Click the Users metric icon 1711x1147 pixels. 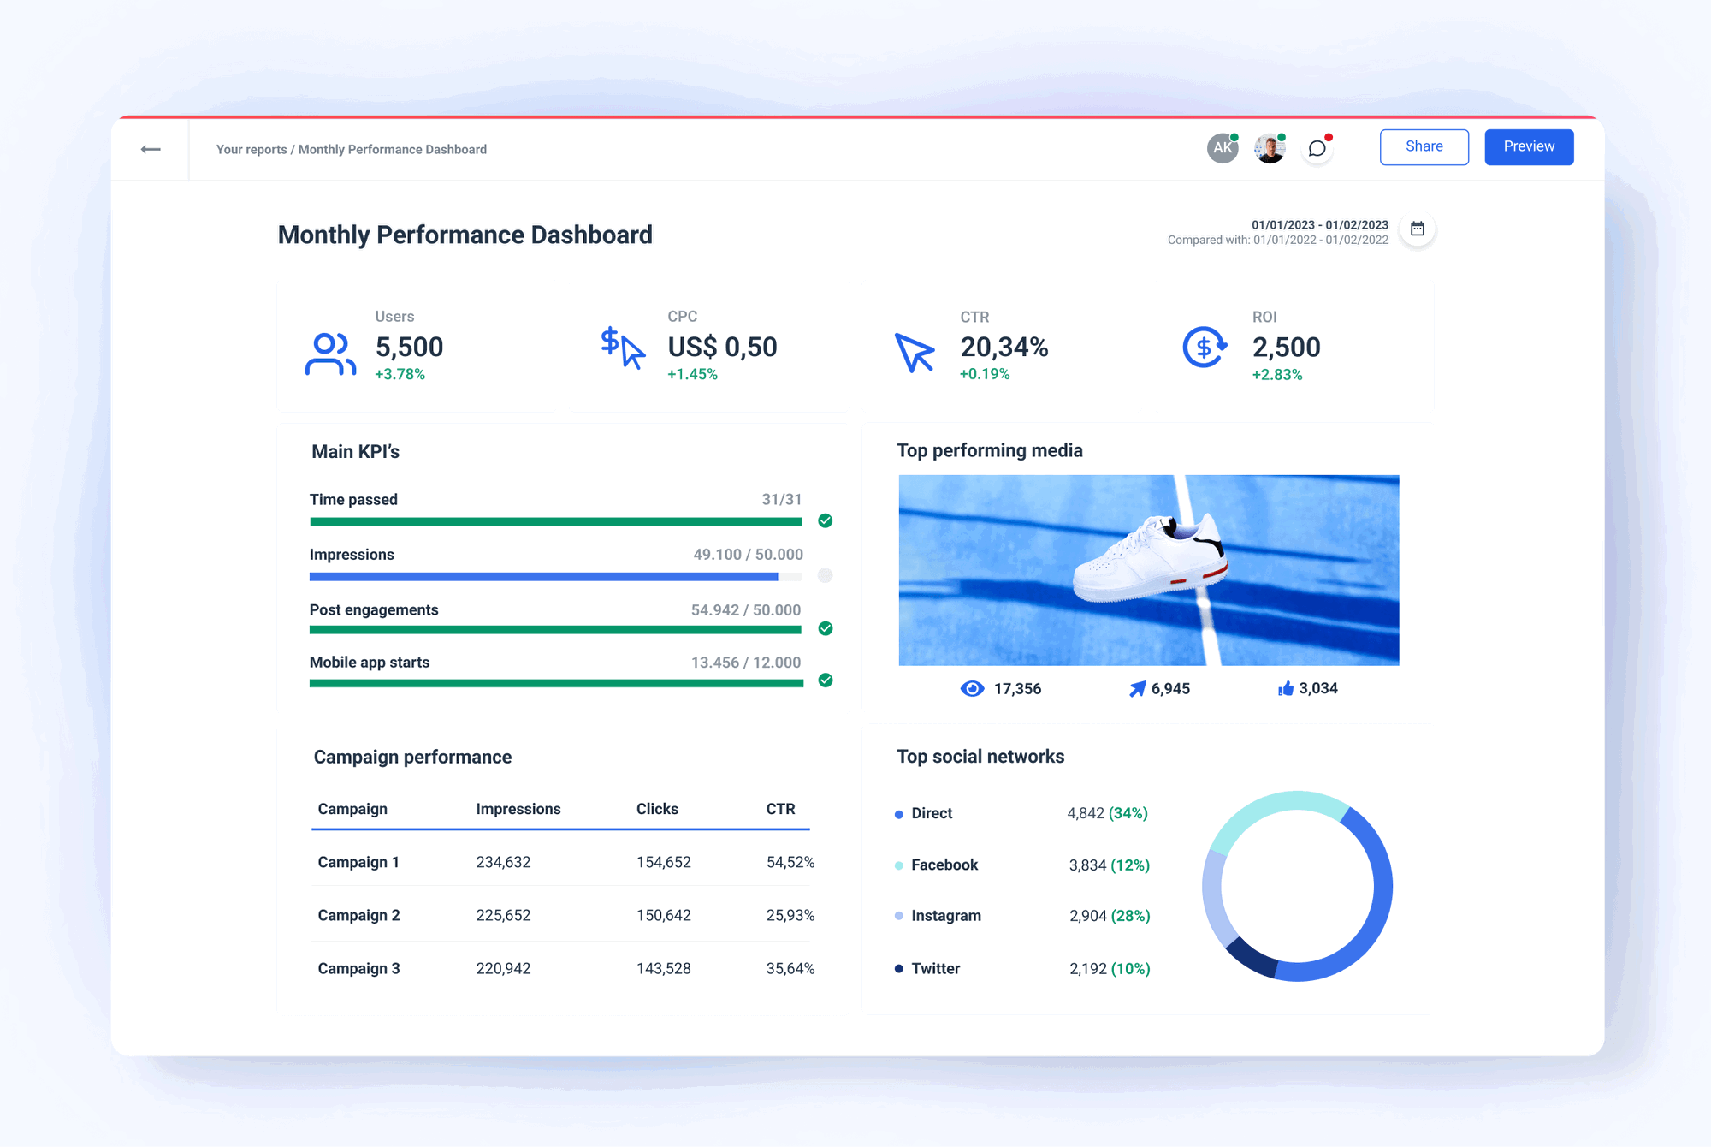coord(330,351)
